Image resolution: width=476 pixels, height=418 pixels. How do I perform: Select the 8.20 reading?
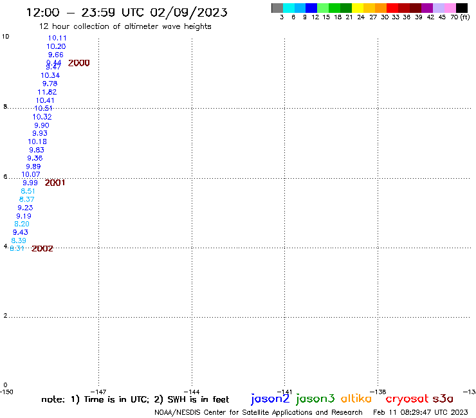pos(22,224)
